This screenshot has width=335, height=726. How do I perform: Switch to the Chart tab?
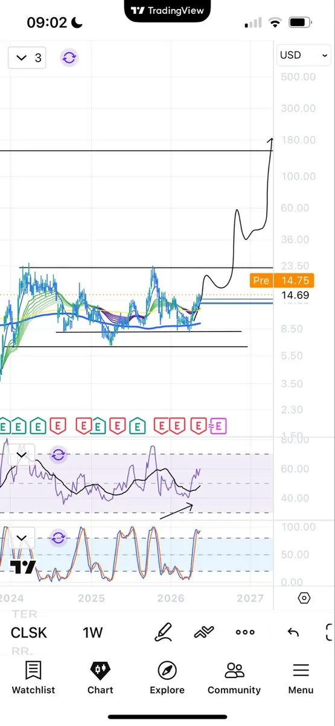point(100,677)
